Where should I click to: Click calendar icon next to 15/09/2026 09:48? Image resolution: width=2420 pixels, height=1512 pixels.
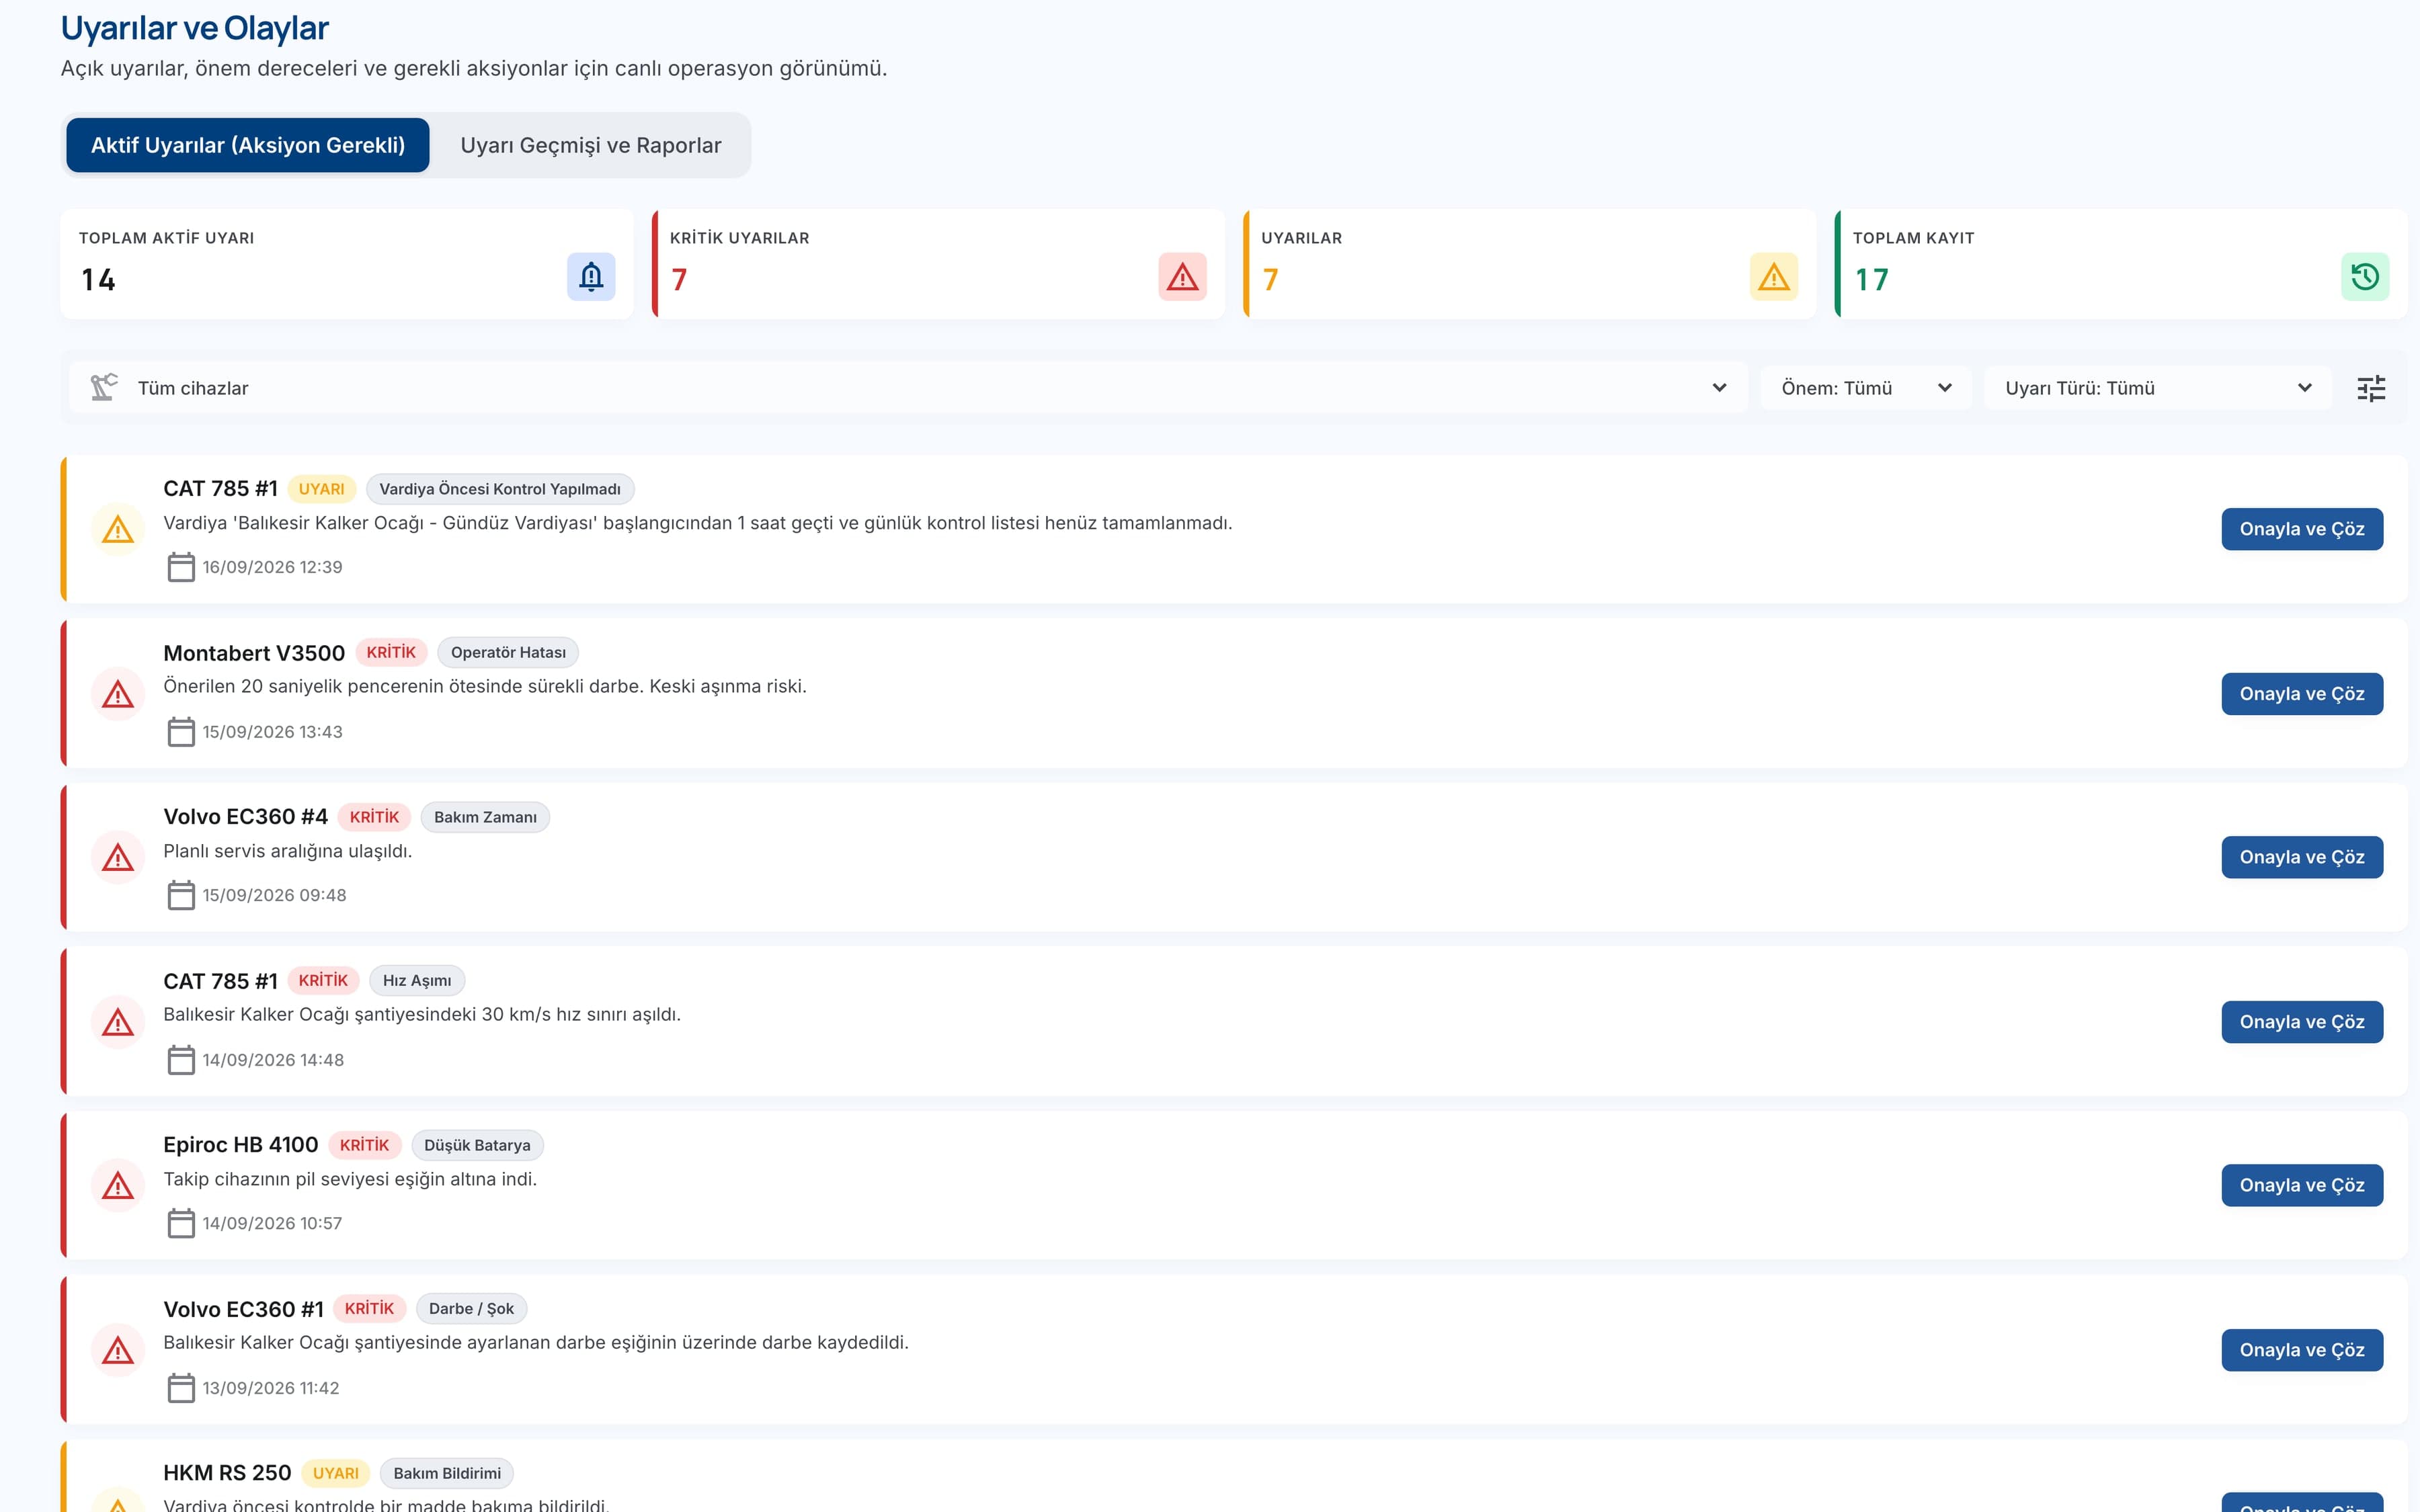[181, 895]
